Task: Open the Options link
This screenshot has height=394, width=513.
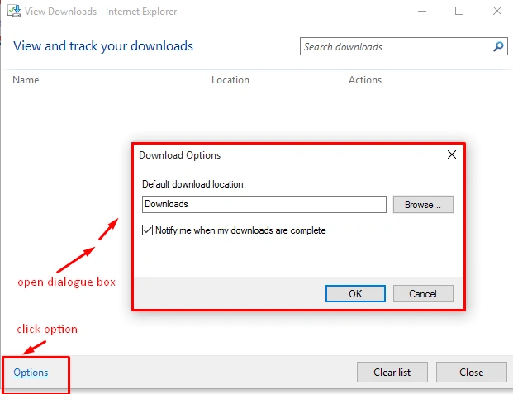Action: click(x=31, y=373)
